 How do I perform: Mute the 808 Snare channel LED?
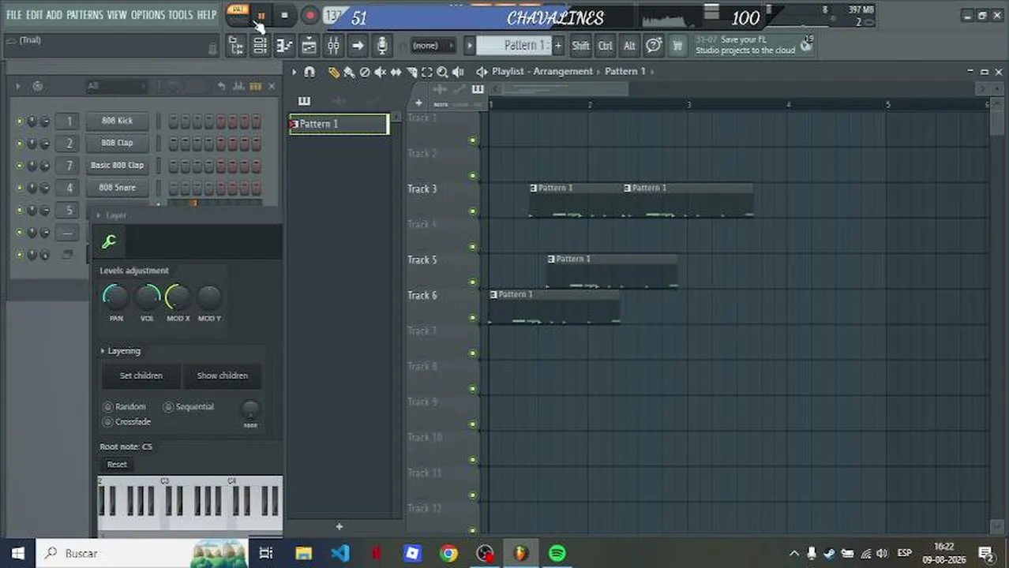20,188
